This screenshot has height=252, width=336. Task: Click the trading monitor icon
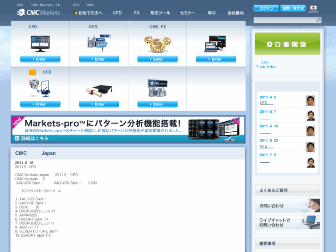40,44
